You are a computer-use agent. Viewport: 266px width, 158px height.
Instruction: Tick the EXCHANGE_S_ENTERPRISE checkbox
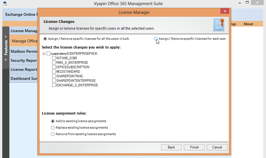pyautogui.click(x=54, y=85)
